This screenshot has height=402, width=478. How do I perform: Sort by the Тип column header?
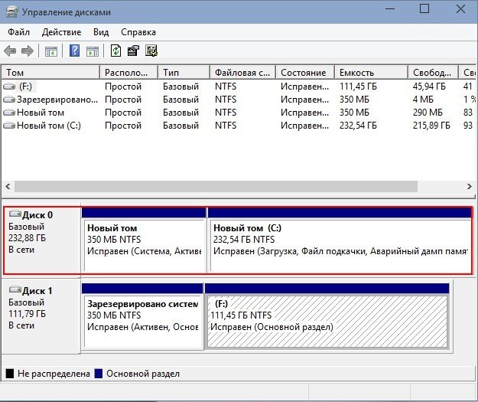184,73
